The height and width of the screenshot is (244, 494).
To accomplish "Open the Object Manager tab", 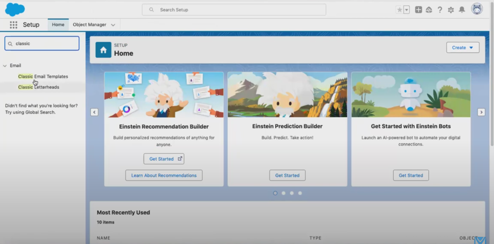I will tap(89, 25).
